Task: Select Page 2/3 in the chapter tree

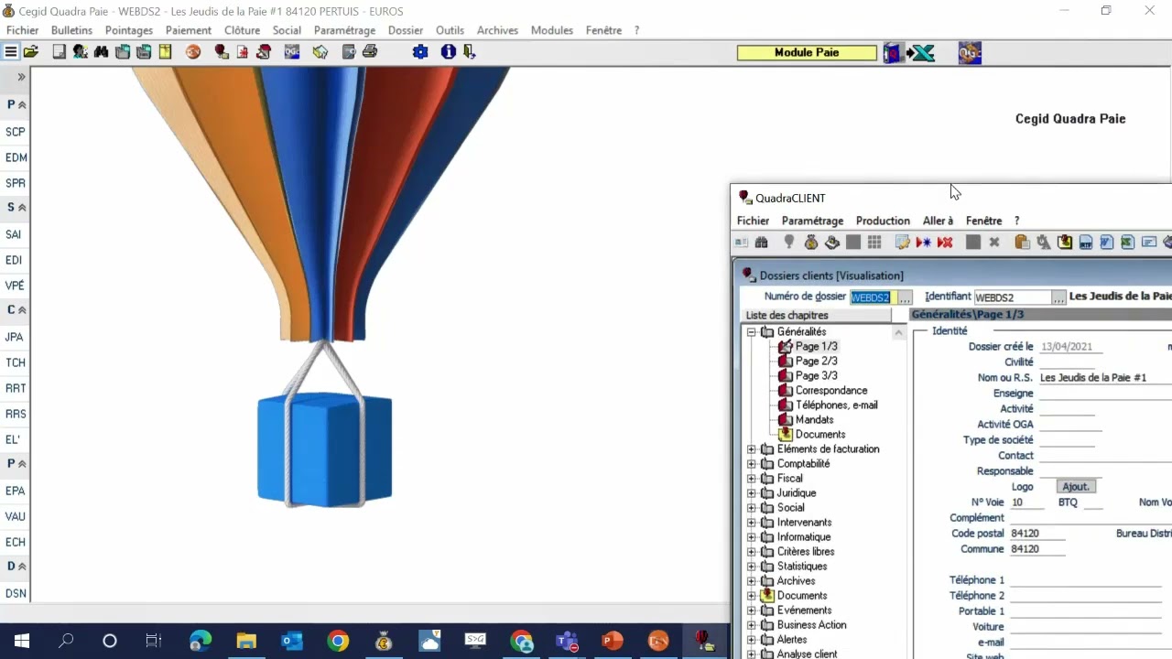Action: [816, 362]
